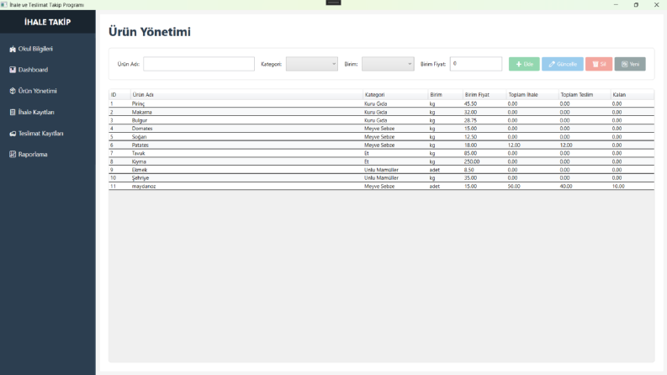Select the Ekmek row

(x=381, y=170)
